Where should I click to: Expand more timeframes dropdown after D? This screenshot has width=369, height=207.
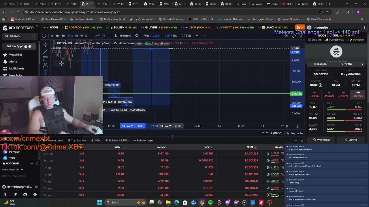(x=91, y=36)
